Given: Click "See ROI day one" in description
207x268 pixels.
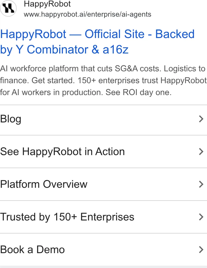Looking at the screenshot, I should pyautogui.click(x=138, y=92).
